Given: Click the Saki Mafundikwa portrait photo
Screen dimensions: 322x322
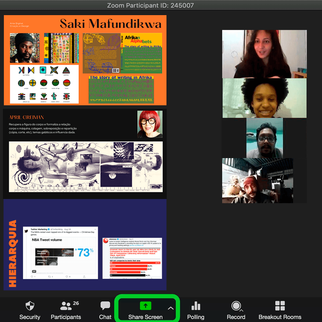Looking at the screenshot, I should coord(25,48).
